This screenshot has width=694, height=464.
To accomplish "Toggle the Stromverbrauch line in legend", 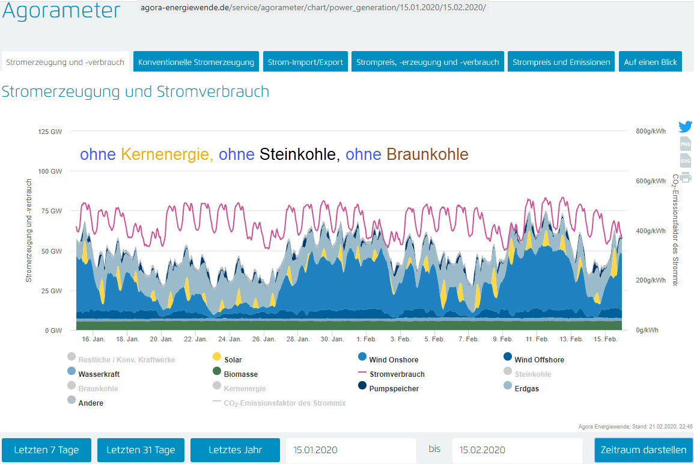I will (x=397, y=374).
